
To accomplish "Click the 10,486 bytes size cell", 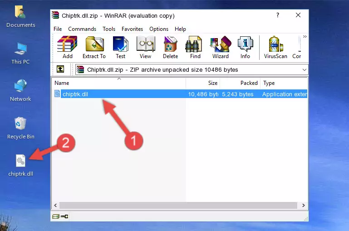I will point(203,94).
